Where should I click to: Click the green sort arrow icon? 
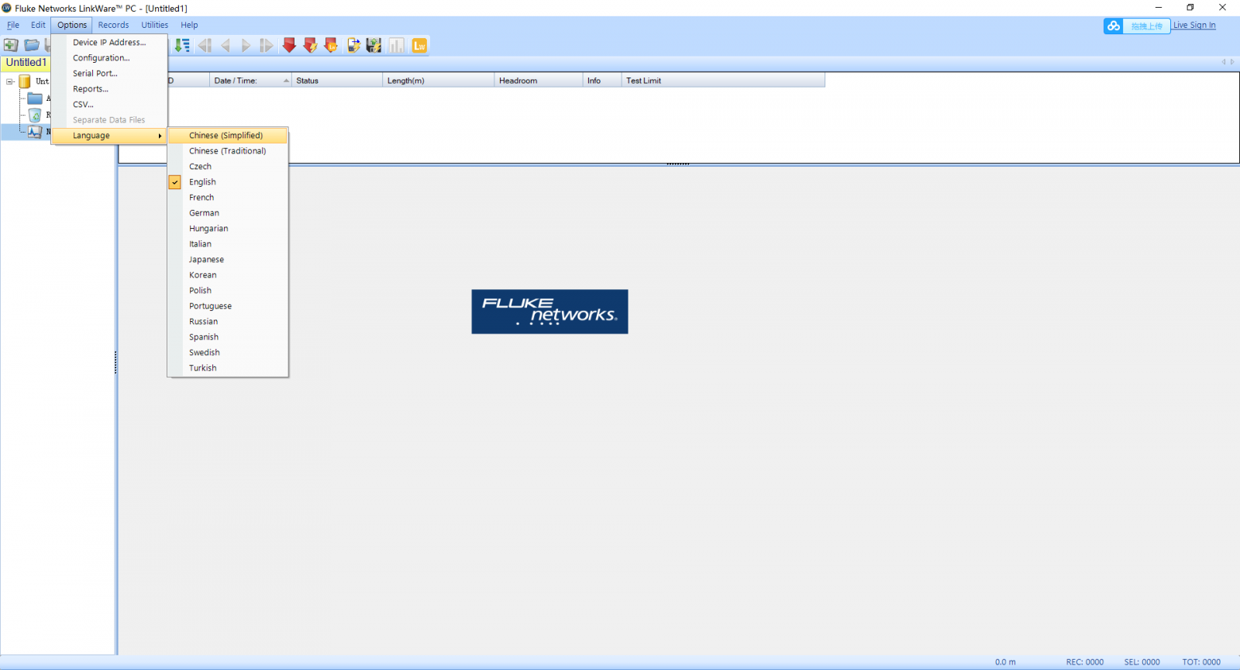tap(182, 46)
